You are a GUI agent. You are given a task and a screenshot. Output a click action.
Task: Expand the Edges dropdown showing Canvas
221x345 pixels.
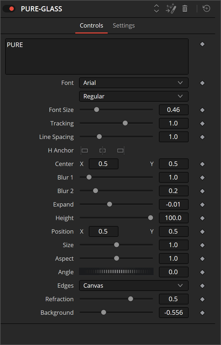[x=134, y=286]
